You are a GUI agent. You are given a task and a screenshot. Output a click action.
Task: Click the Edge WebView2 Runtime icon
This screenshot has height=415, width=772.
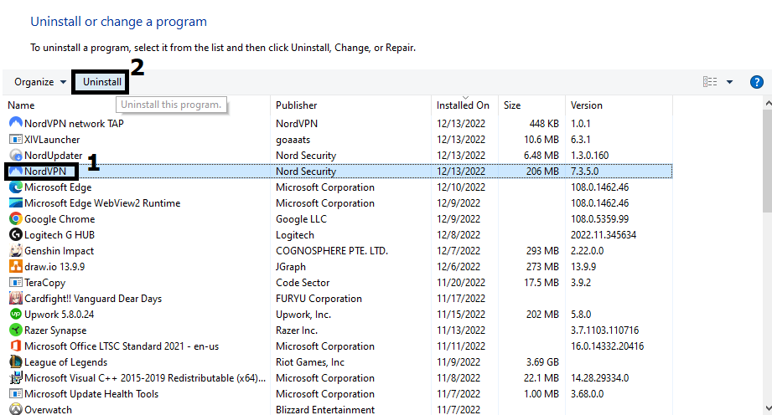click(x=16, y=202)
